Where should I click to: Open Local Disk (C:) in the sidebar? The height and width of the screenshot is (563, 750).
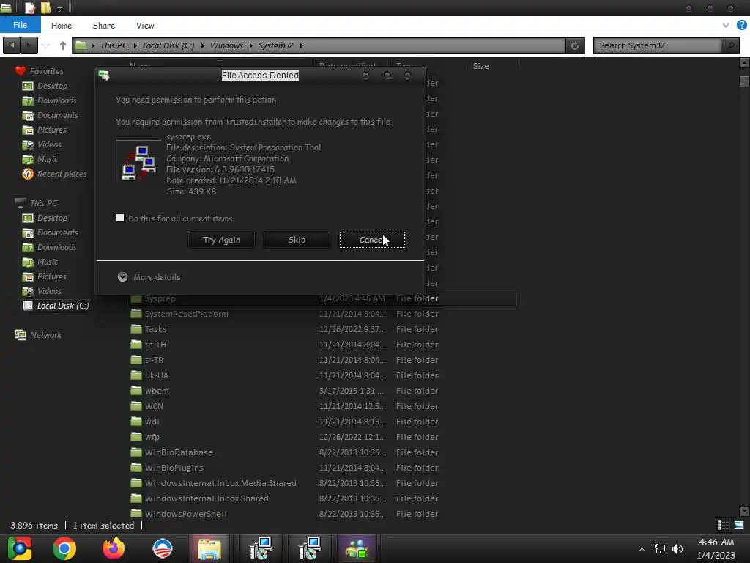click(63, 306)
